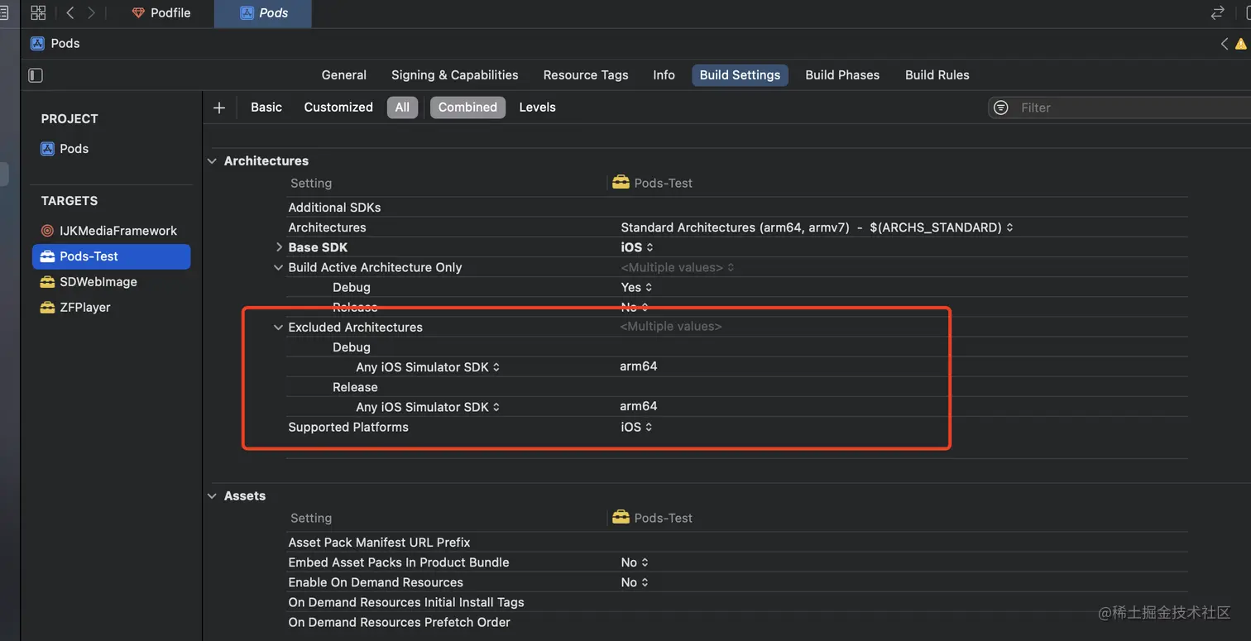The width and height of the screenshot is (1251, 641).
Task: Open the Debug Yes value dropdown
Action: pos(636,288)
